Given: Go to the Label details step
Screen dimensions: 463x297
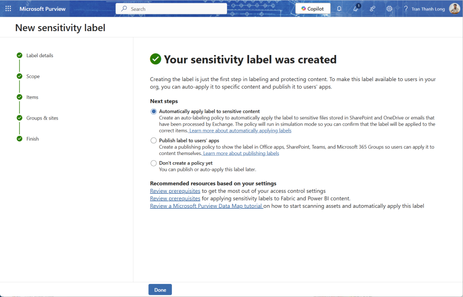Looking at the screenshot, I should click(x=40, y=55).
